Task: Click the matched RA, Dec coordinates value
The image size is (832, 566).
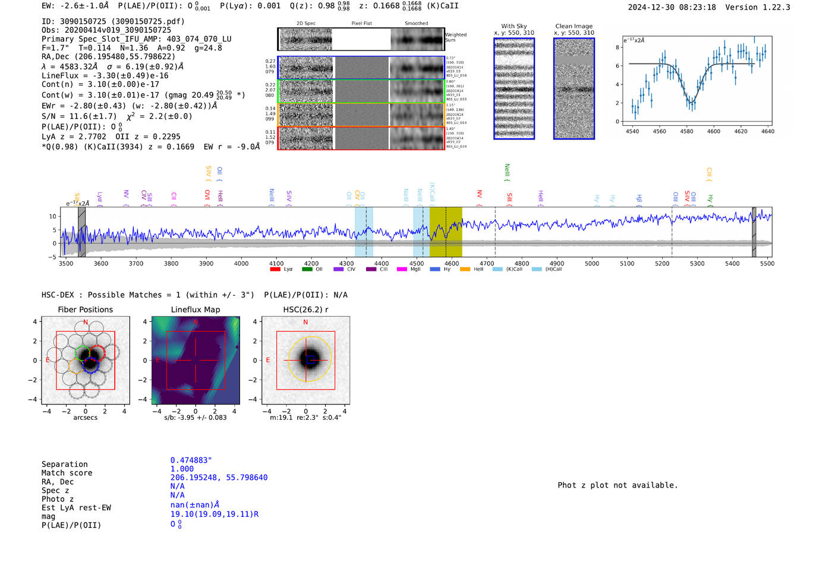Action: pyautogui.click(x=219, y=478)
